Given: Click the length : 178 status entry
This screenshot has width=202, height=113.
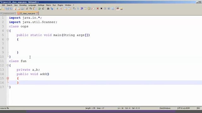Looking at the screenshot, I should [91, 108].
